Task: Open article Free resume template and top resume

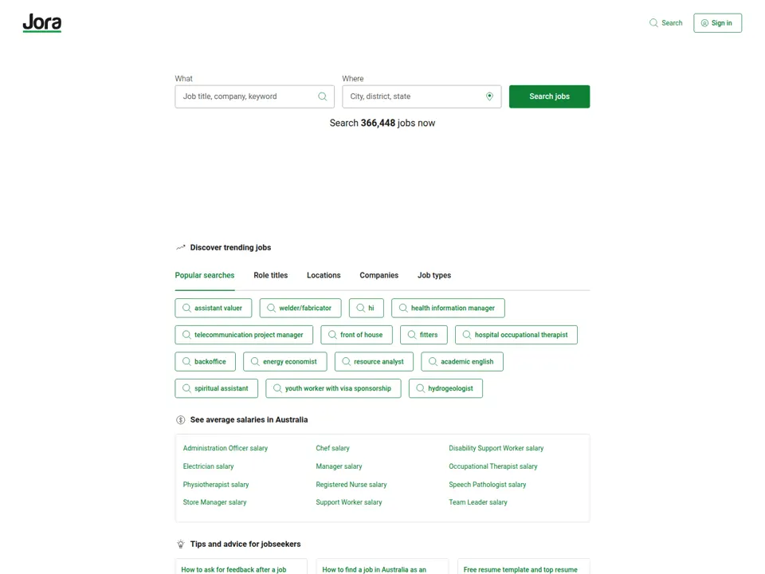Action: click(x=520, y=569)
